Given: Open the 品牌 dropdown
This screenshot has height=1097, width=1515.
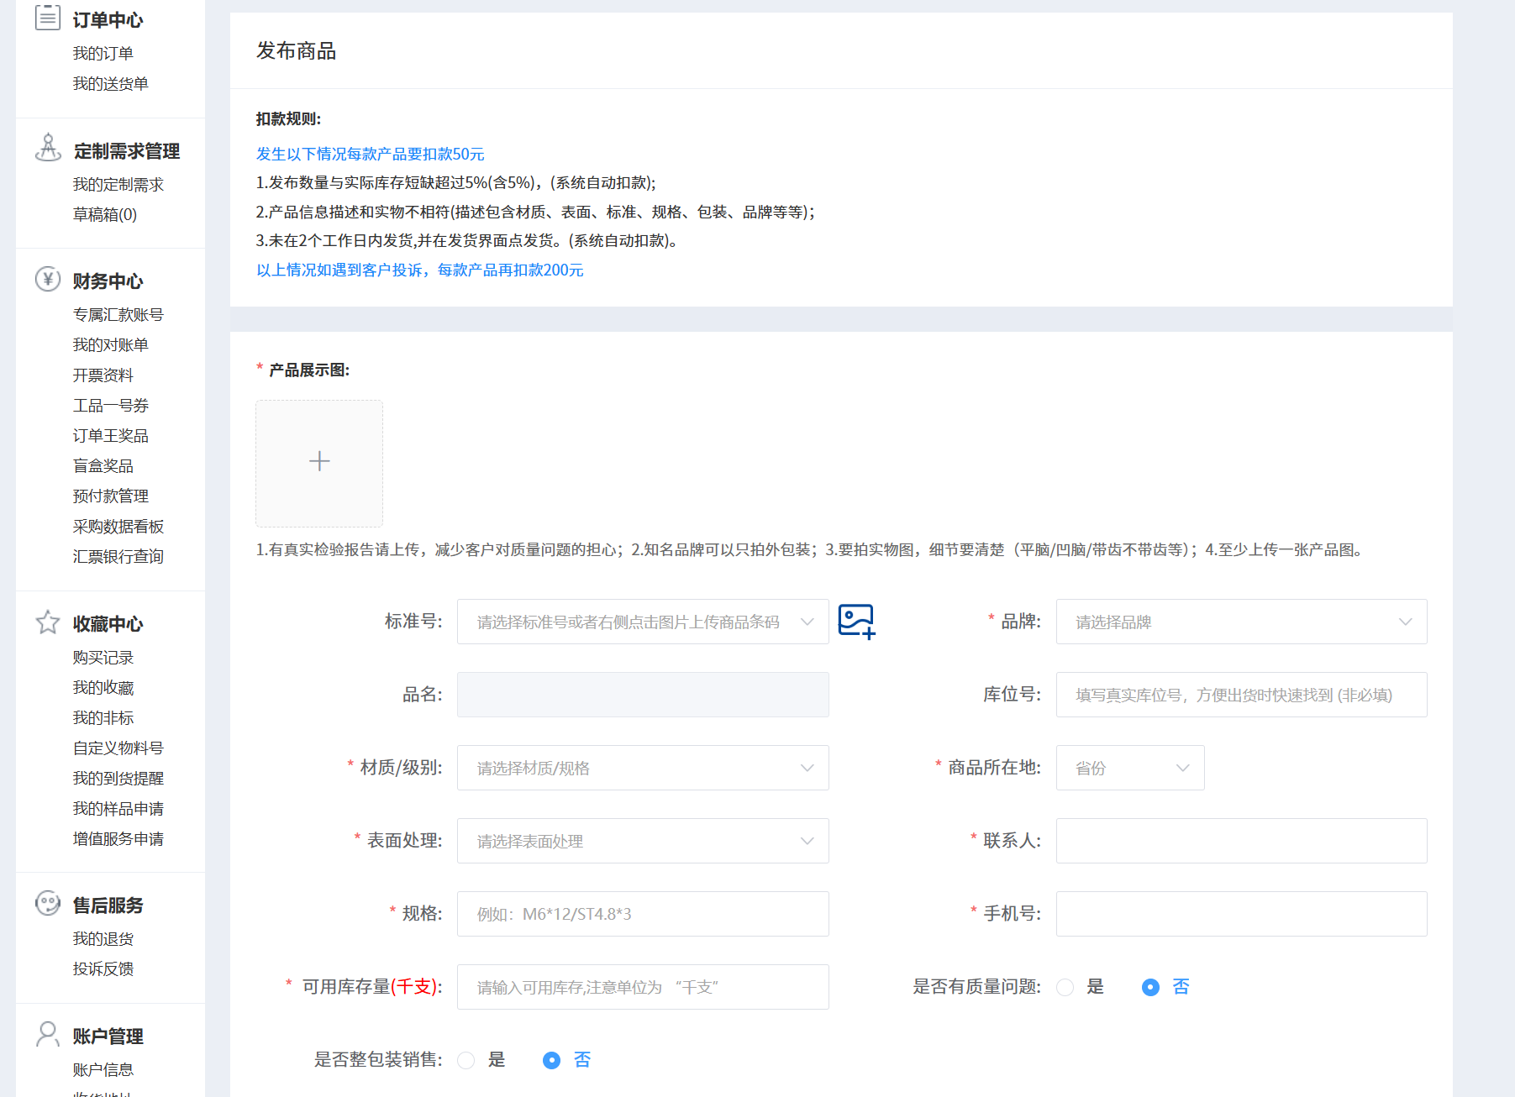Looking at the screenshot, I should [1240, 622].
